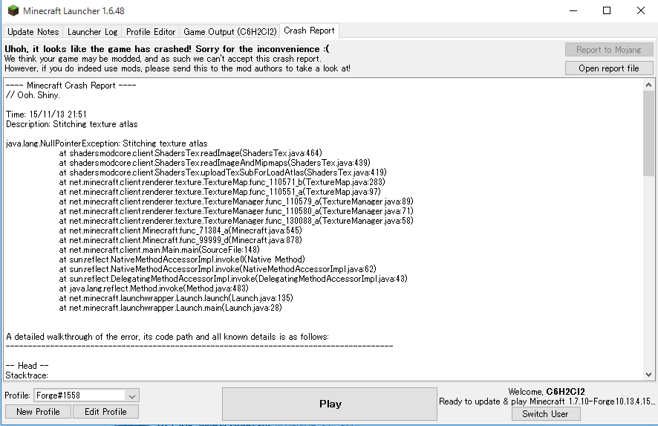Click the 'Stacktrace:' line

pyautogui.click(x=27, y=375)
